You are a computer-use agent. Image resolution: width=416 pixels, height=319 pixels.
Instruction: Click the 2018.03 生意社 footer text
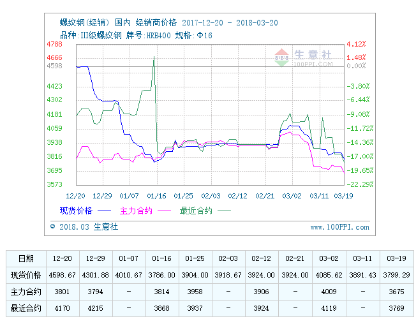tap(88, 226)
